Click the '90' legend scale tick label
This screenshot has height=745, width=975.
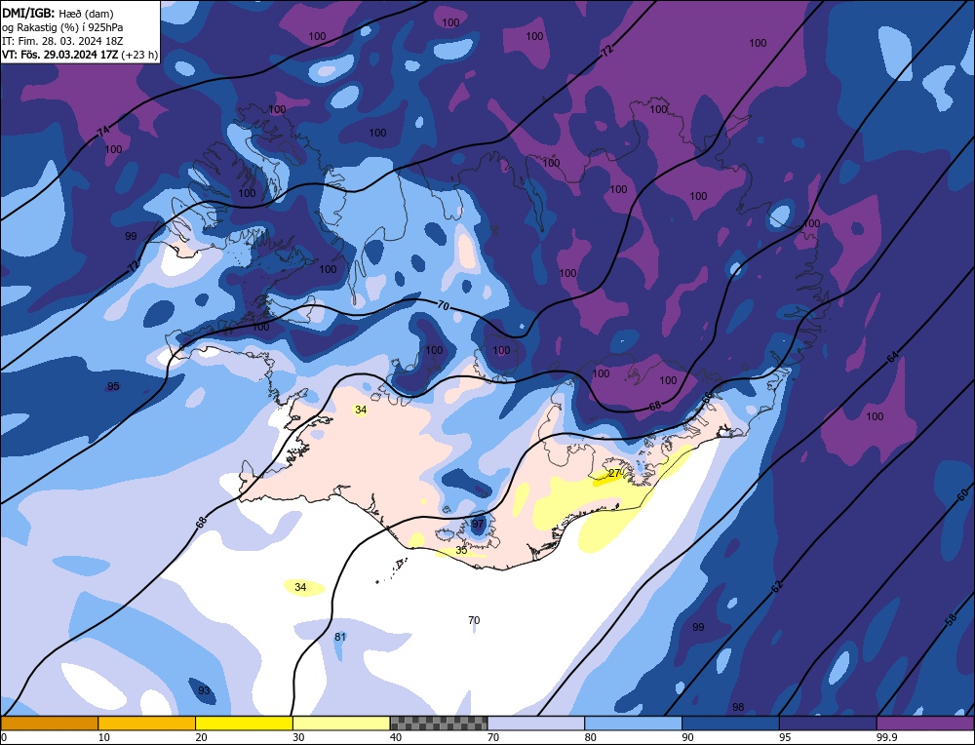(688, 737)
